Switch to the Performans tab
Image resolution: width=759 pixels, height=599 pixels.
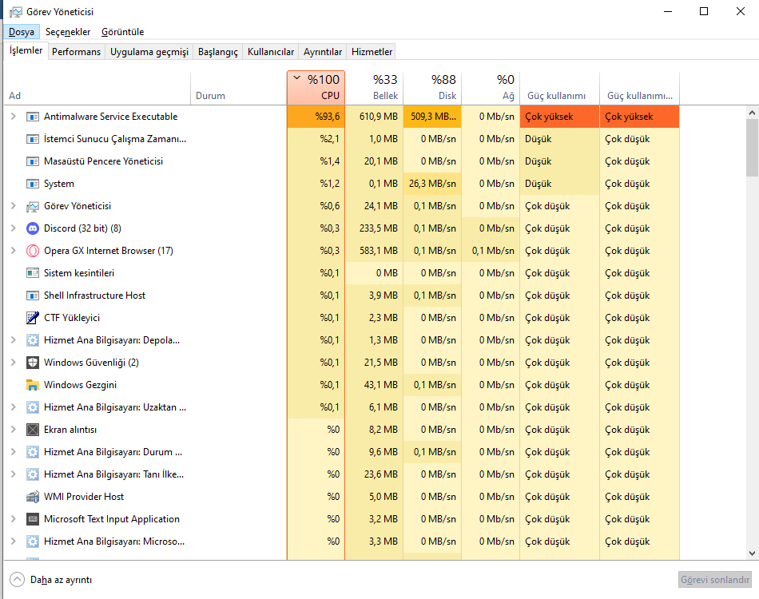point(77,52)
